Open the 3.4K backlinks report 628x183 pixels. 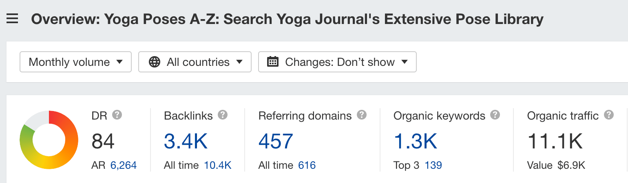[x=186, y=141]
